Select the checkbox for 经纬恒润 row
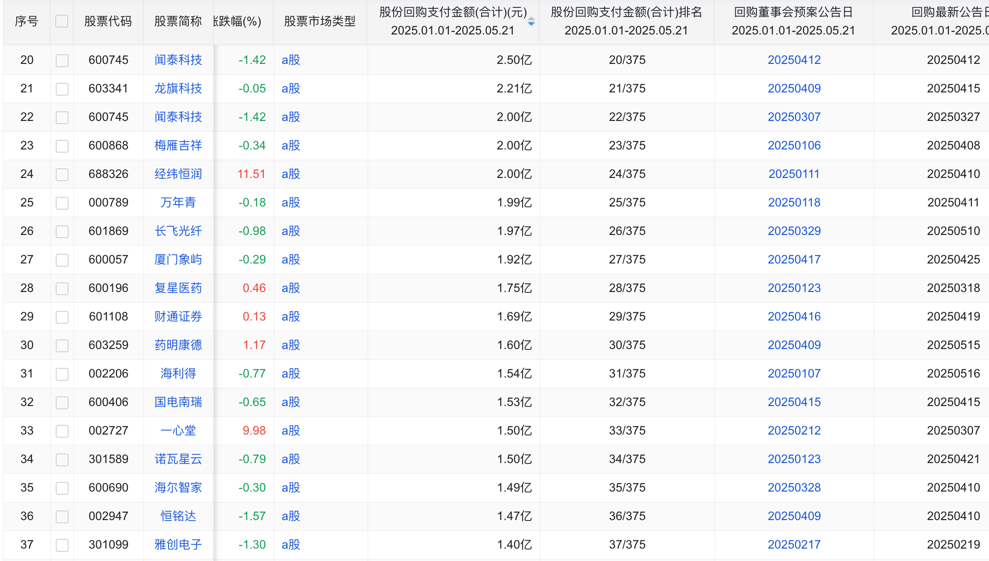Viewport: 989px width, 561px height. coord(62,174)
